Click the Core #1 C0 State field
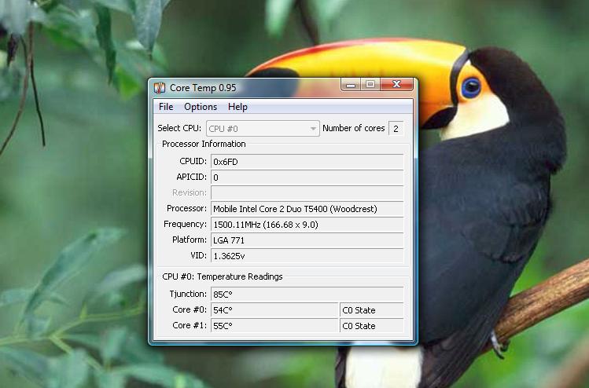 371,326
